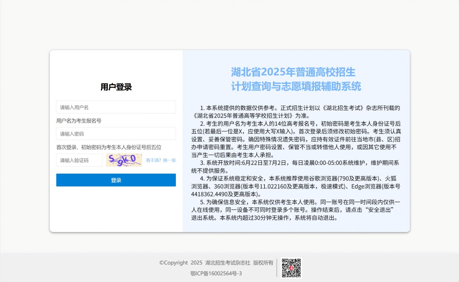Click the captcha image to refresh it
Viewport: 459px width, 282px height.
pyautogui.click(x=124, y=160)
